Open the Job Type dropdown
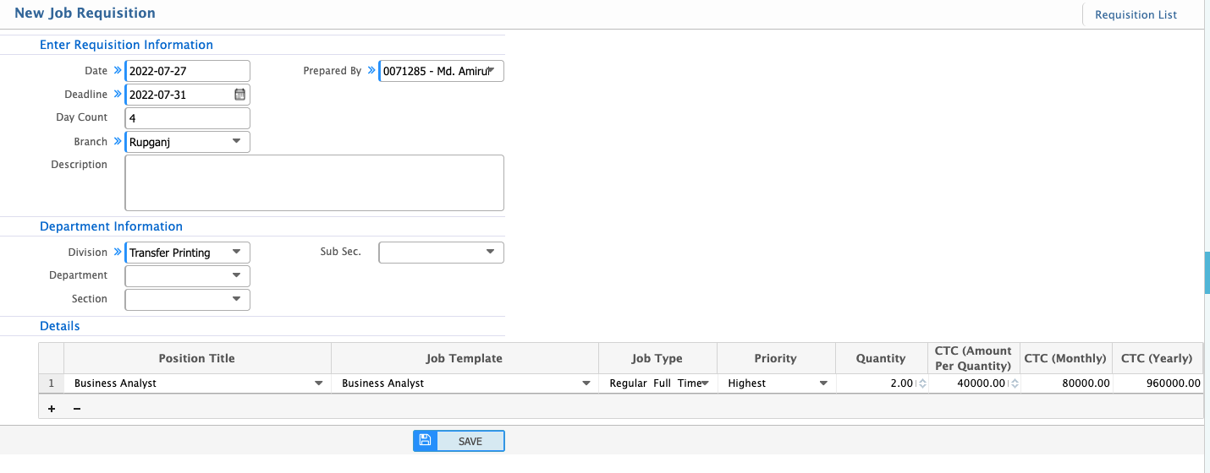 pos(704,383)
